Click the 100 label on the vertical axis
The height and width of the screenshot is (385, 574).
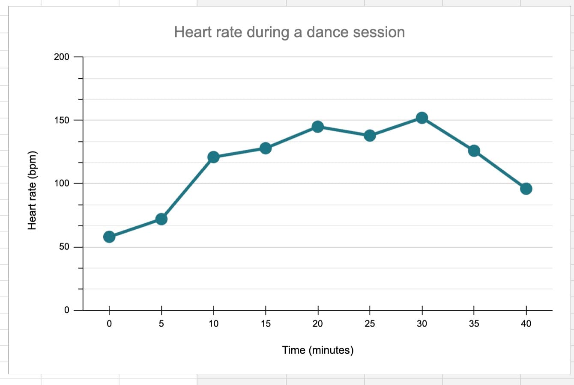click(x=62, y=184)
